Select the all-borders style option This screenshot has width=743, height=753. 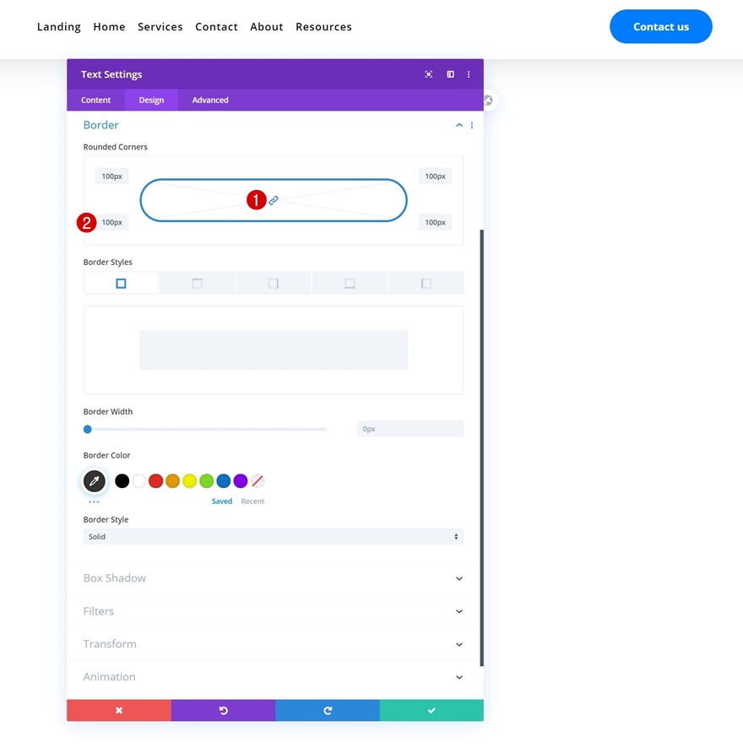121,284
